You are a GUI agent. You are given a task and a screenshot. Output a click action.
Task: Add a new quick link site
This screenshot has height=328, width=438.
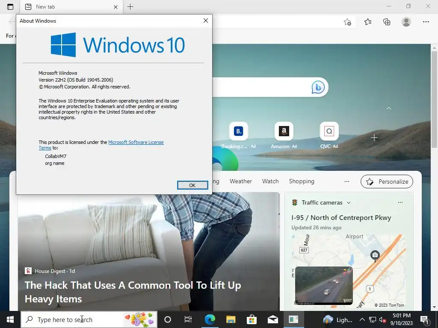click(x=374, y=138)
